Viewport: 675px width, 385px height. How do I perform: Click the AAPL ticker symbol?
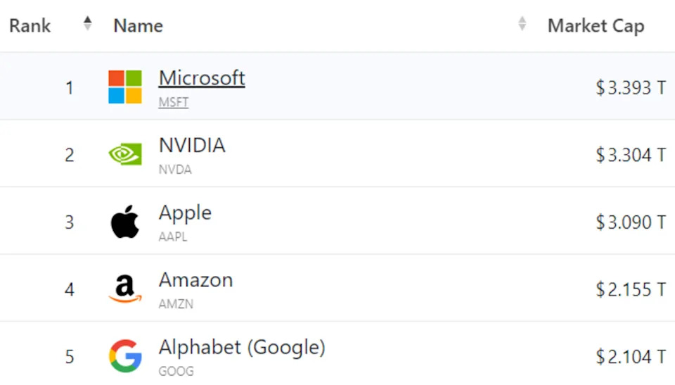173,236
